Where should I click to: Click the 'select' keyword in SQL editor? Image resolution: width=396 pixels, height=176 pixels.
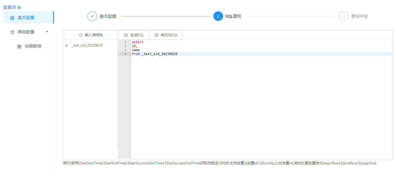coord(138,42)
